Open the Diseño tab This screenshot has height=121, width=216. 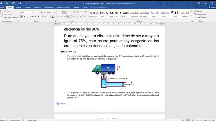pos(28,7)
